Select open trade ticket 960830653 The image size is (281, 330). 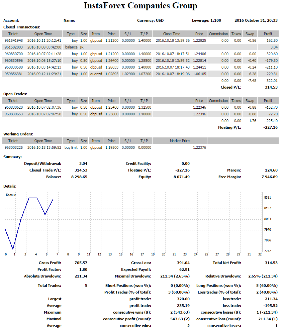coord(13,114)
